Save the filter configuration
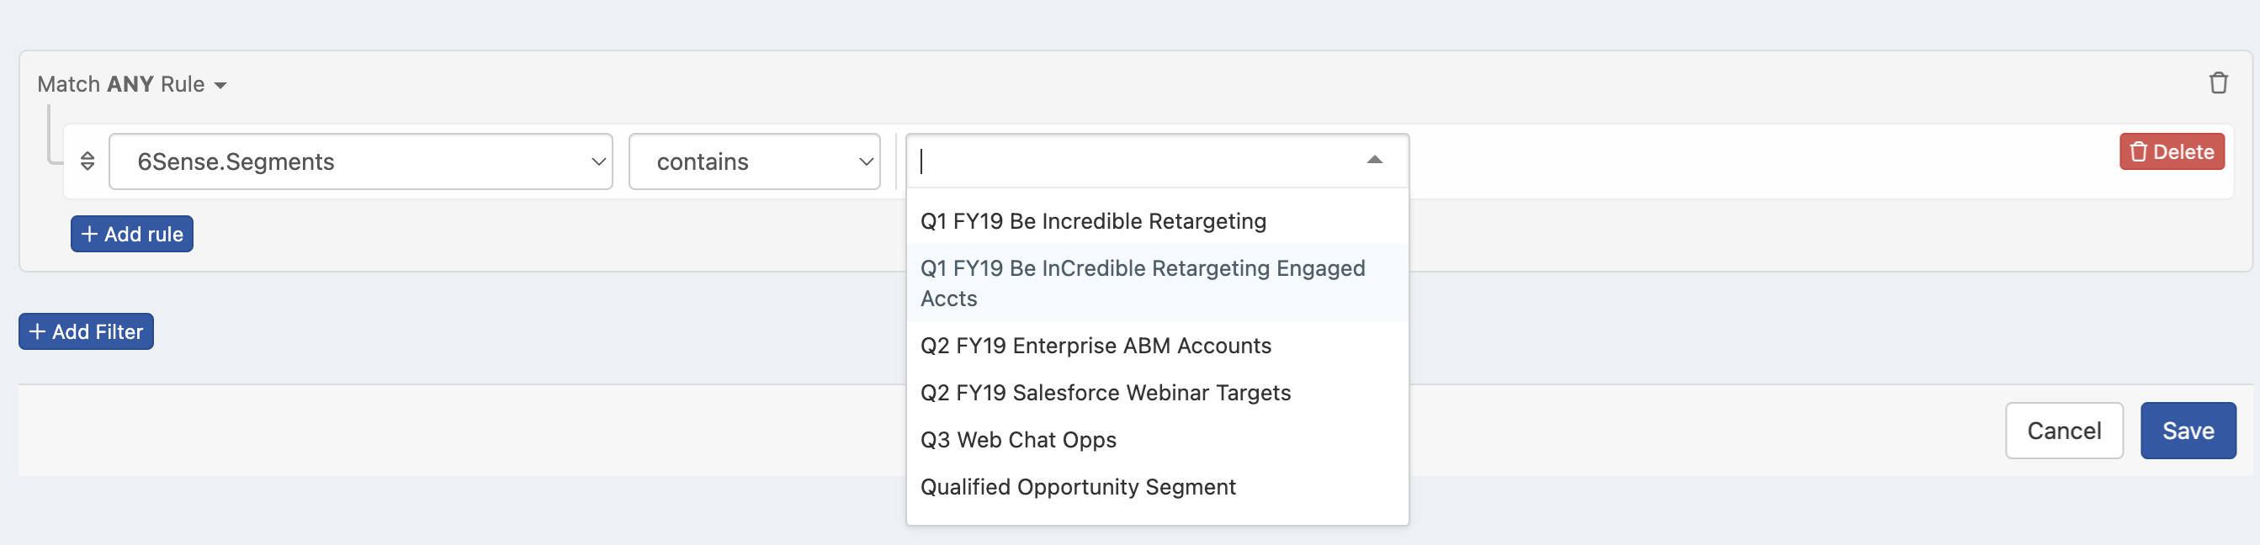 [x=2187, y=431]
